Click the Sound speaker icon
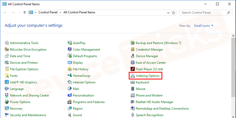 click(x=70, y=115)
